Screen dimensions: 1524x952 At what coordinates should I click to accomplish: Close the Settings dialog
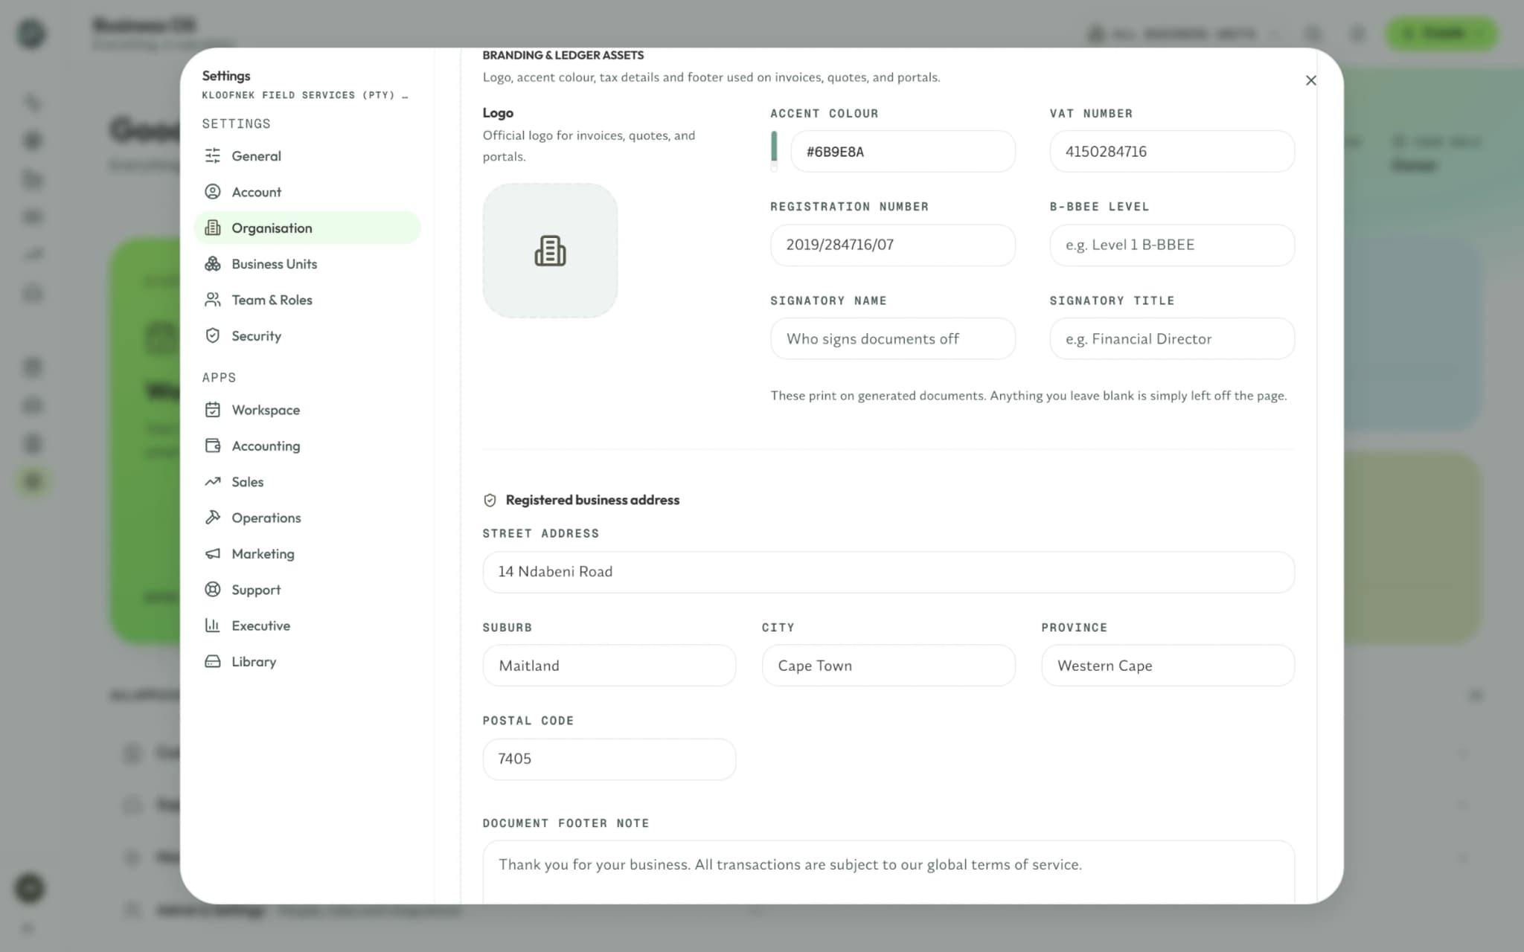click(x=1311, y=80)
